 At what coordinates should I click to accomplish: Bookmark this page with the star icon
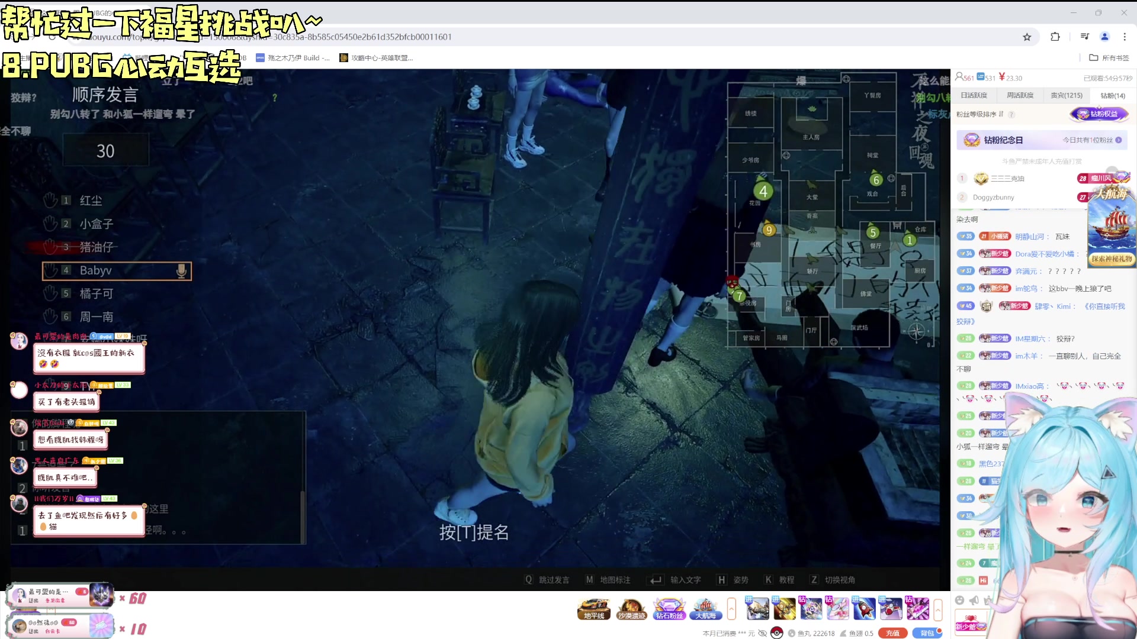(x=1027, y=37)
